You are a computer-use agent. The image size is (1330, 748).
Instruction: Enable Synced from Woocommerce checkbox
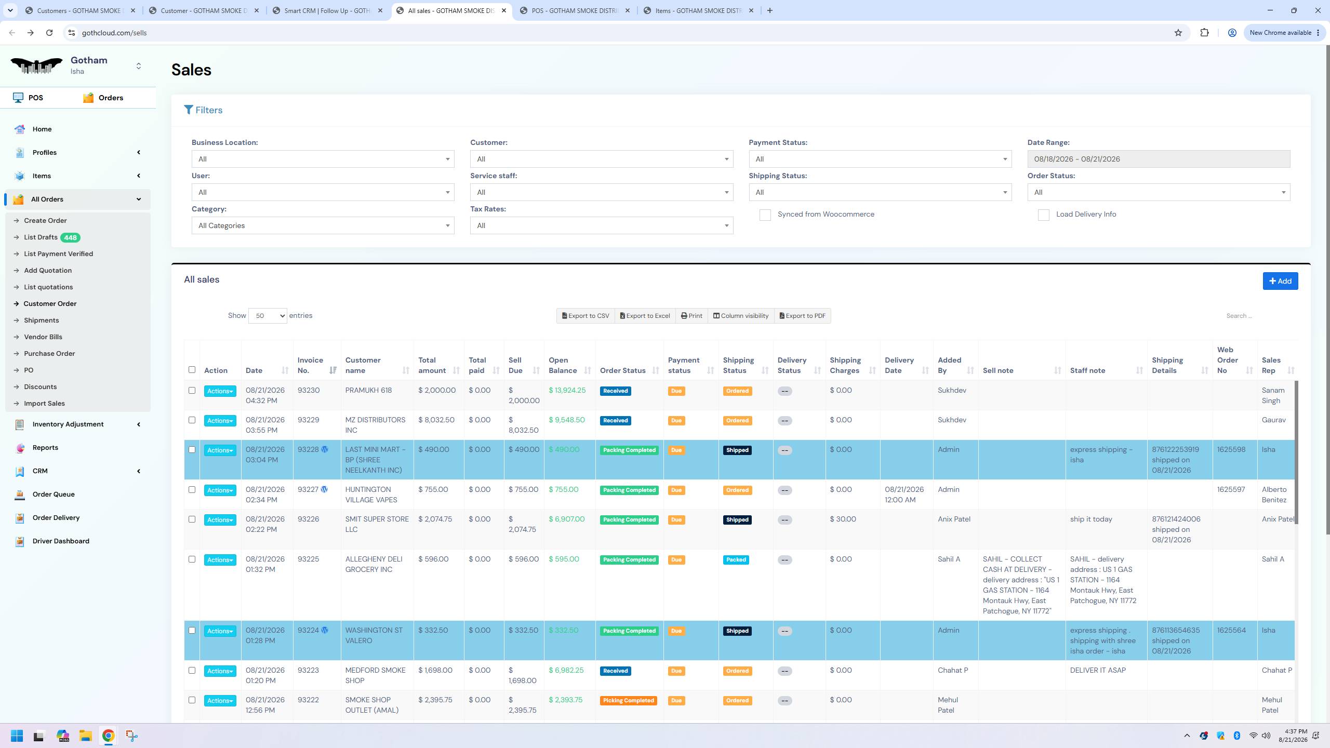tap(765, 215)
